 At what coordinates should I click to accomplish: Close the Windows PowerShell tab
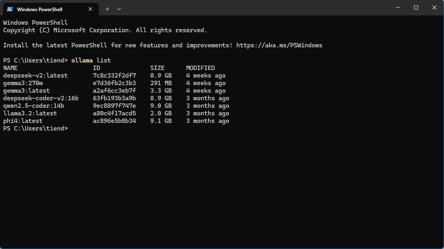point(90,9)
